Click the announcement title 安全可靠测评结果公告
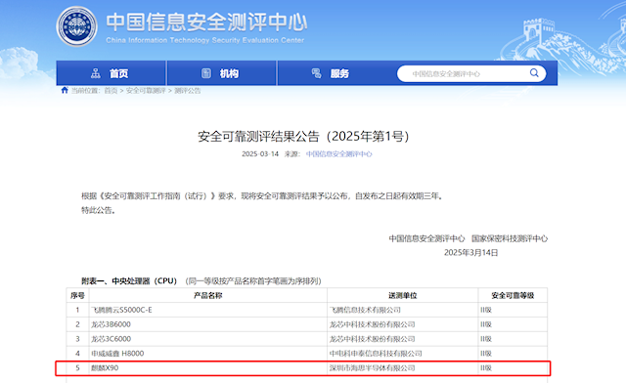 [303, 137]
